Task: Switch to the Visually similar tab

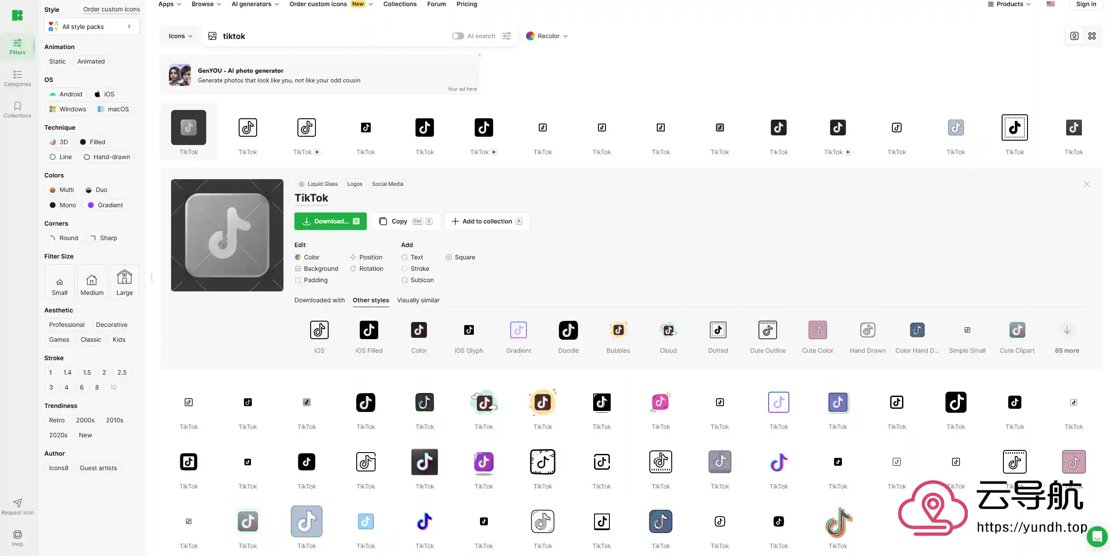Action: coord(418,300)
